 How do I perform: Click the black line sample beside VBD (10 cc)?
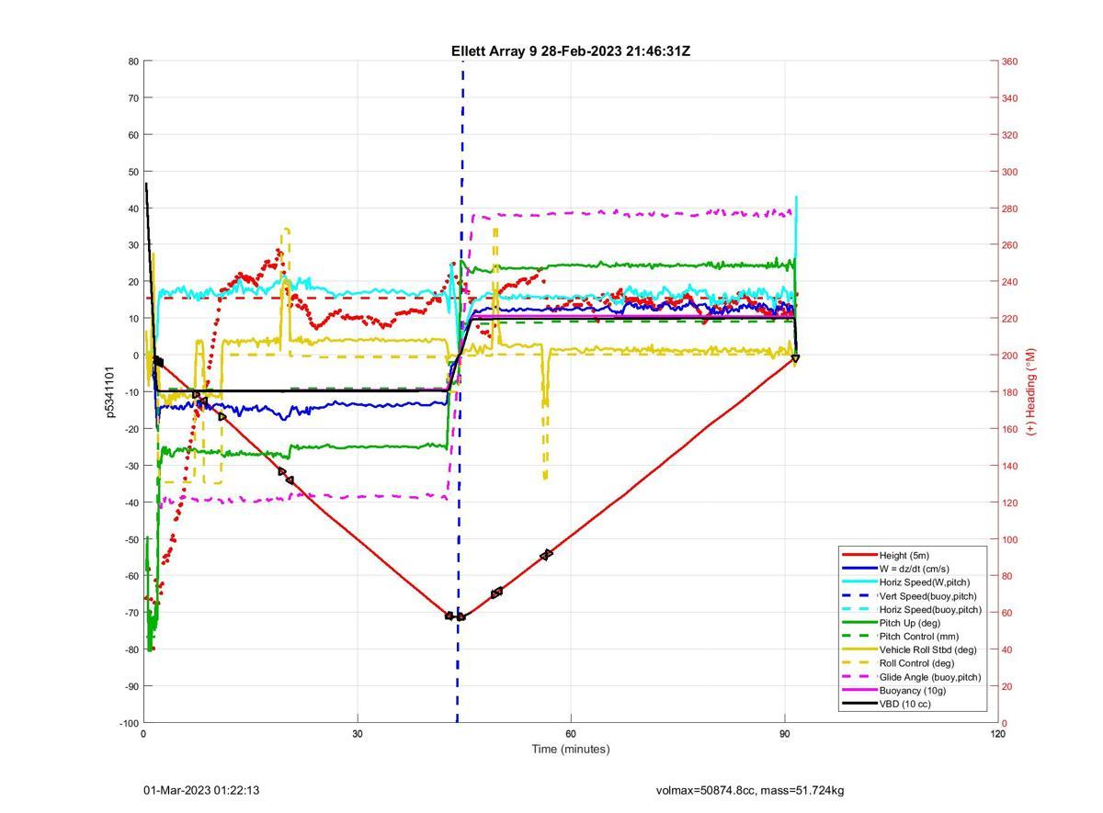pyautogui.click(x=859, y=704)
